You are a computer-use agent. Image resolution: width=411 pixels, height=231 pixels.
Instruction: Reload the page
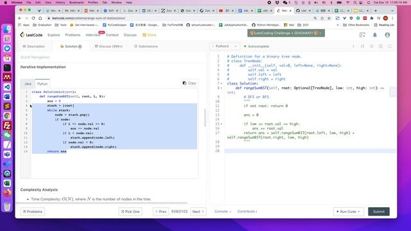pyautogui.click(x=33, y=18)
